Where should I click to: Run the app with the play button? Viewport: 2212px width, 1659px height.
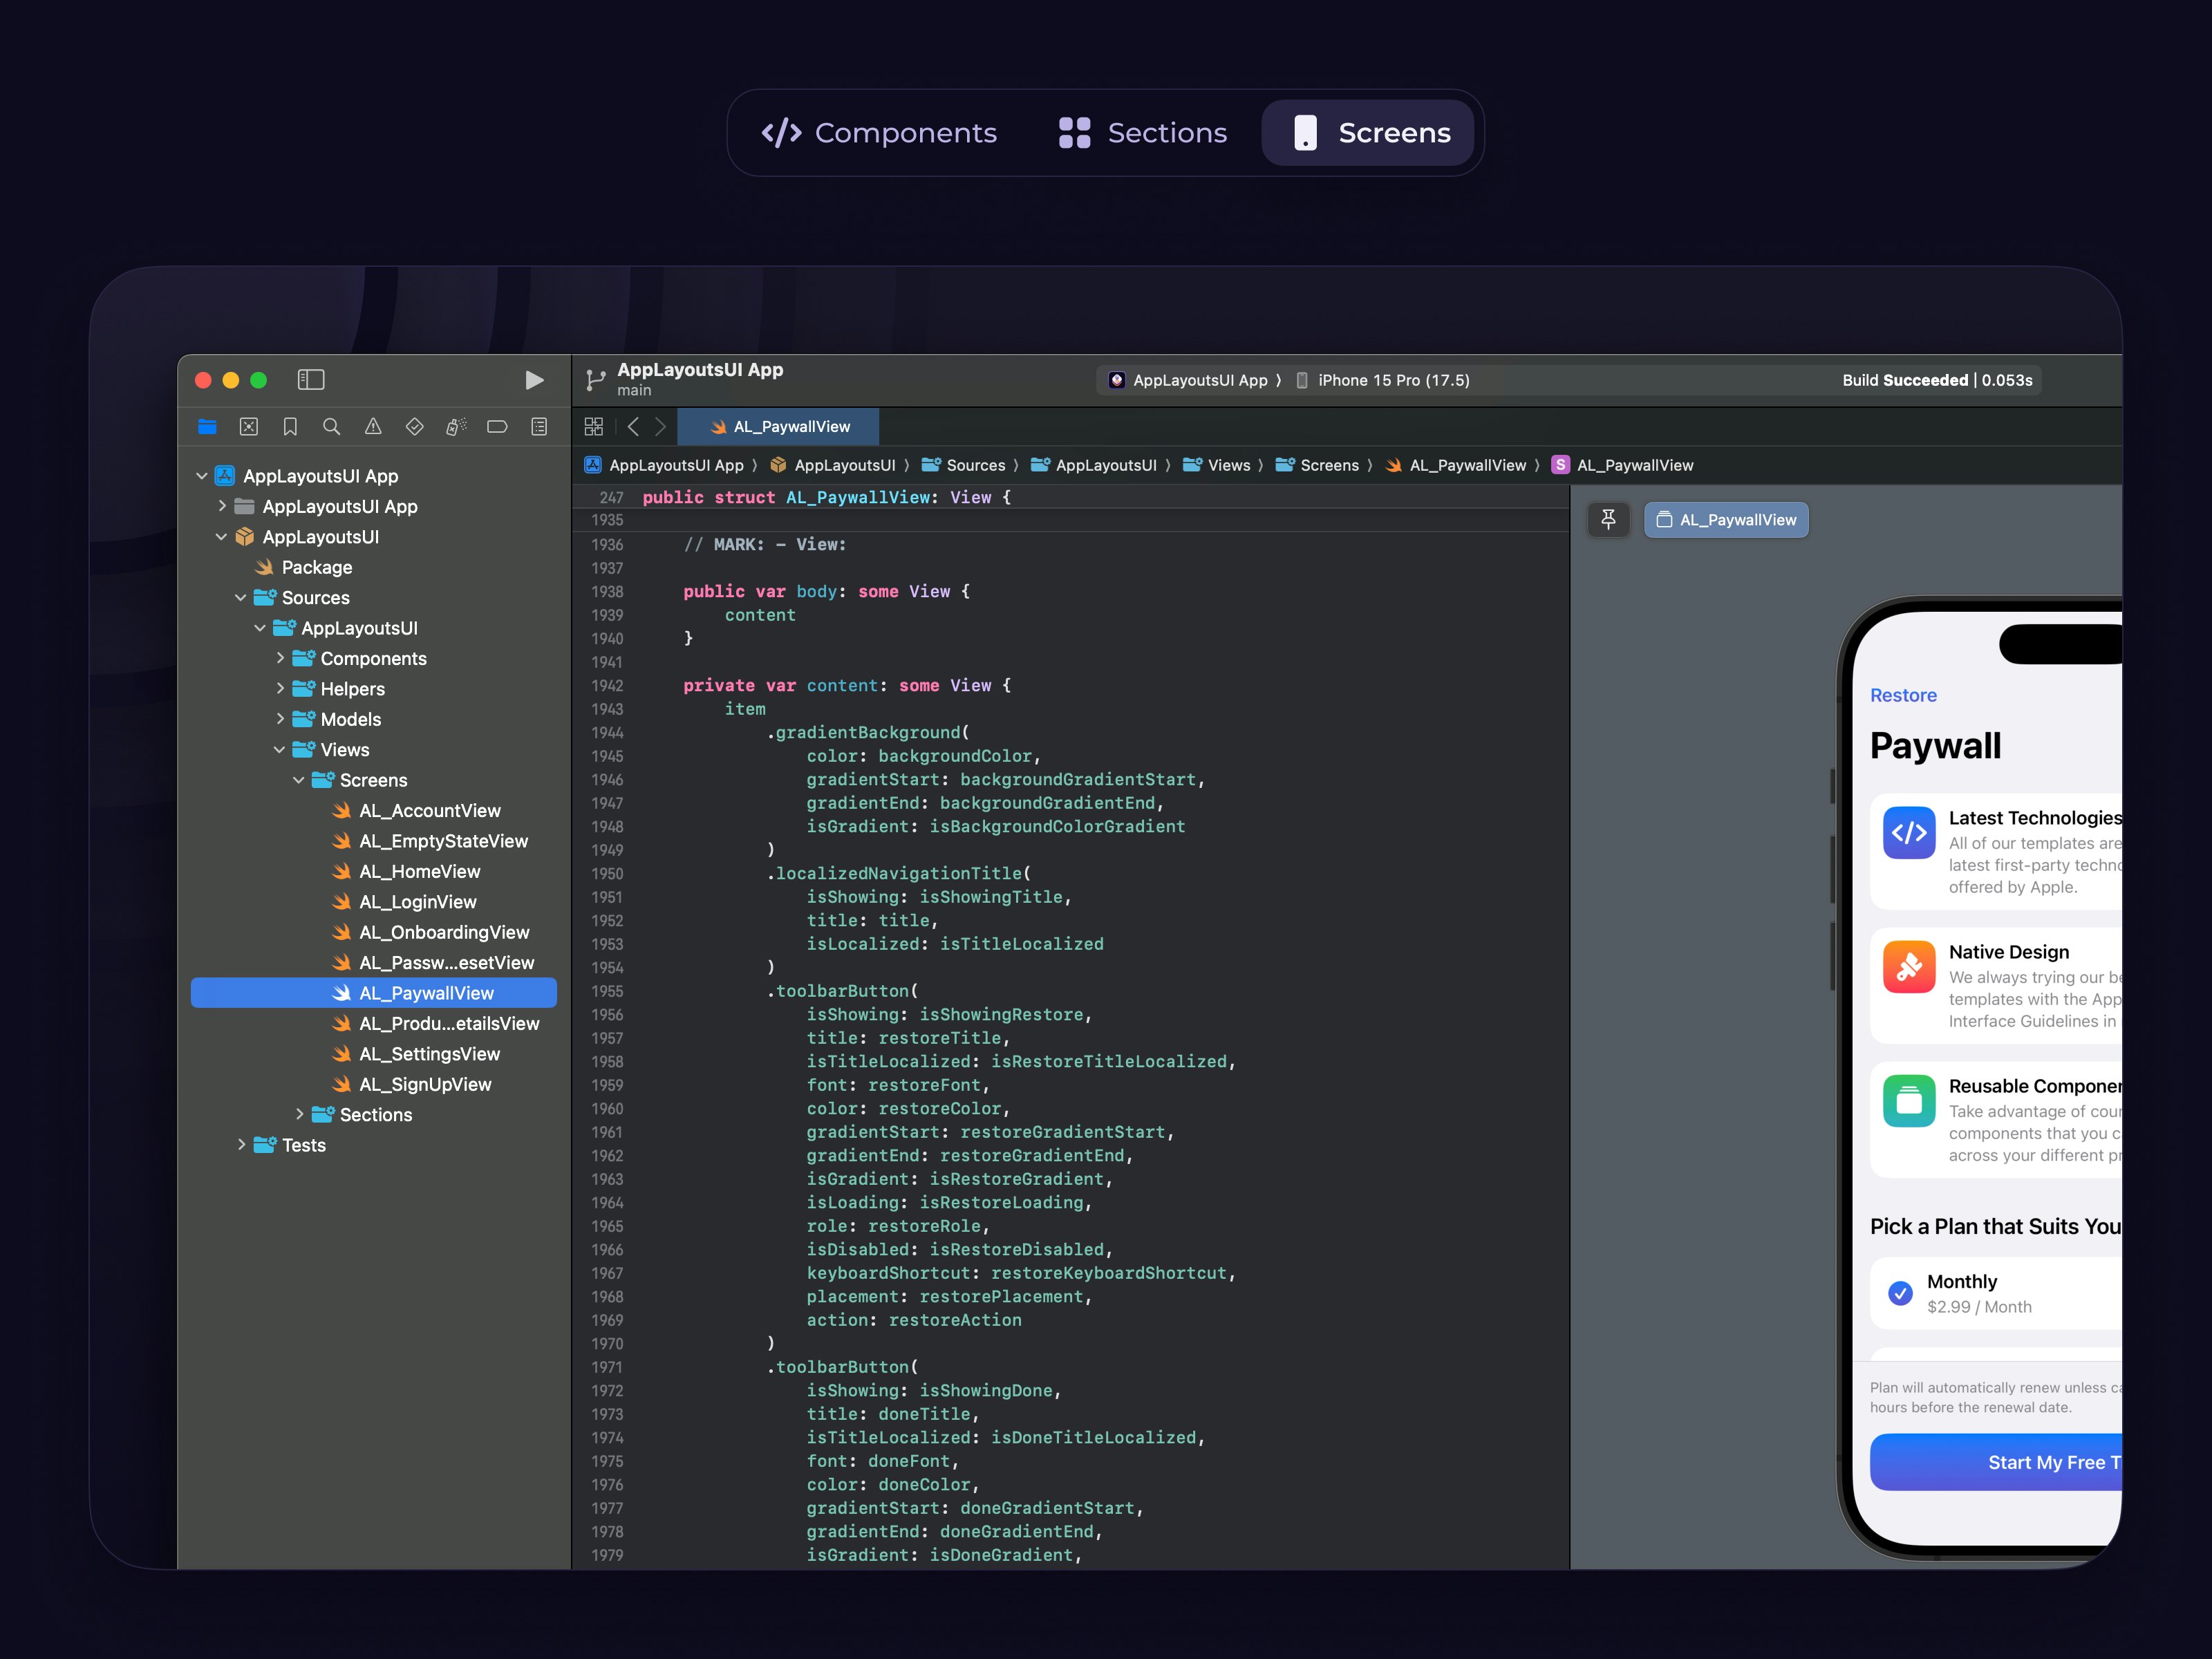click(x=534, y=380)
